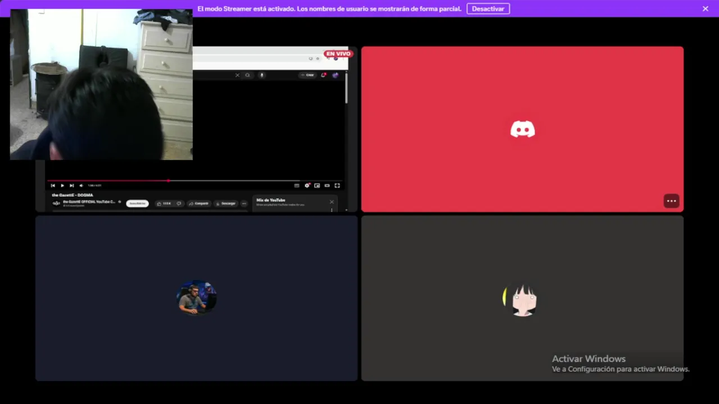The width and height of the screenshot is (719, 404).
Task: Click the bookmark star in streamed browser bar
Action: [317, 58]
